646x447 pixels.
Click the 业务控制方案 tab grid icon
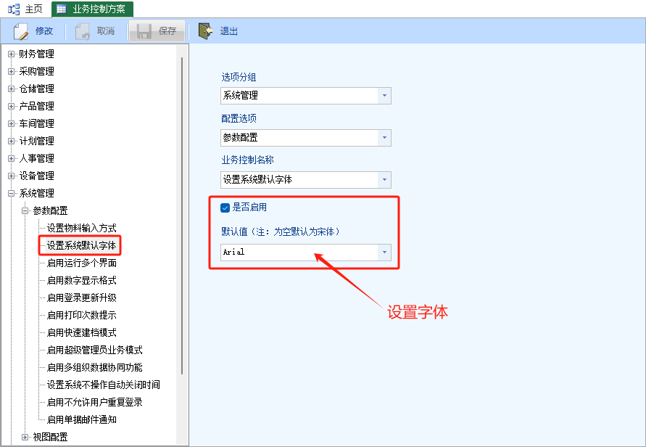62,9
